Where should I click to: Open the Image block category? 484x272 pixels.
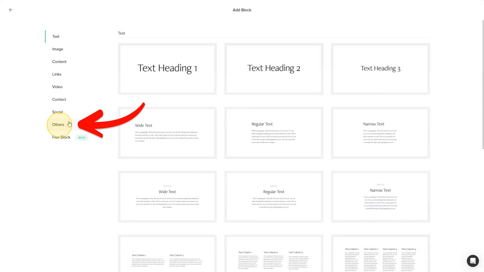tap(57, 49)
